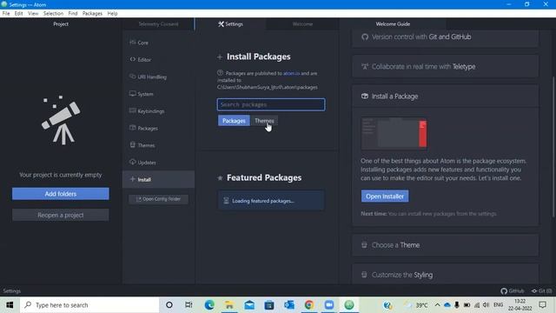Switch to the Telemetry Consent tab
The width and height of the screenshot is (556, 313).
pyautogui.click(x=158, y=24)
